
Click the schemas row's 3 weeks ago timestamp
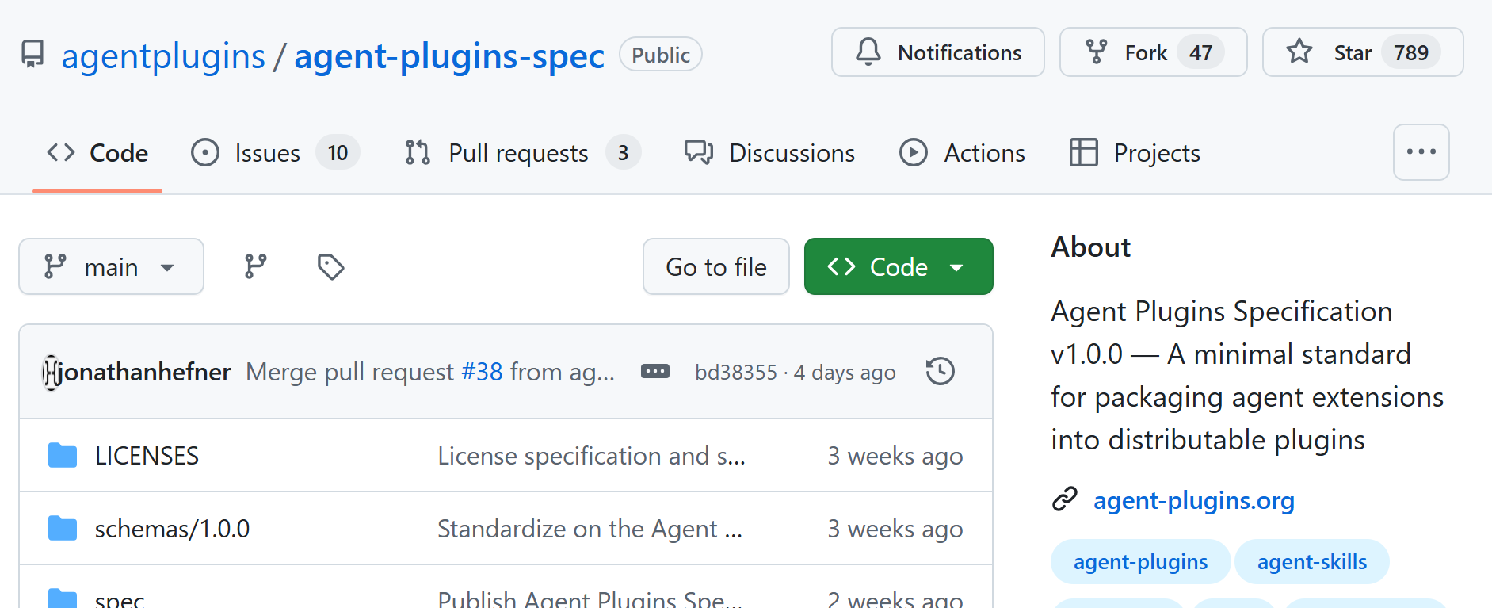tap(895, 529)
